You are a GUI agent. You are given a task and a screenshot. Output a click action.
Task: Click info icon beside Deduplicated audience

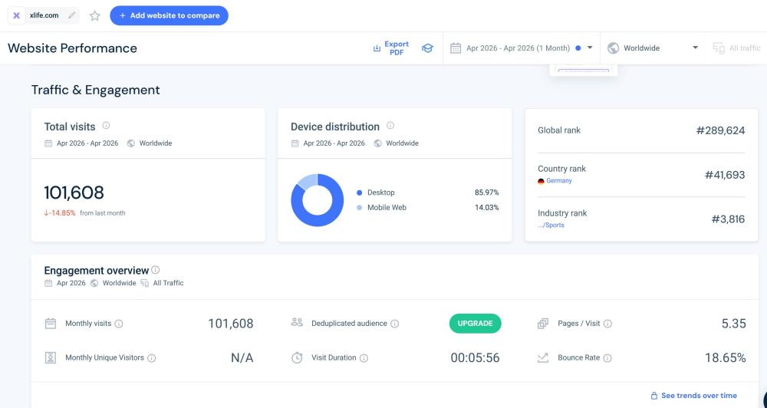tap(395, 324)
